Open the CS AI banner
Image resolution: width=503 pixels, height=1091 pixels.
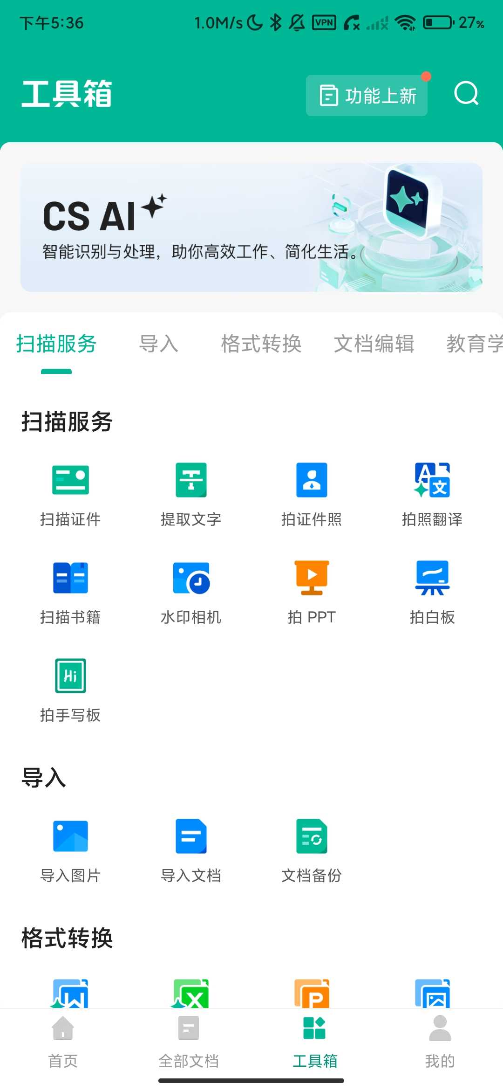pos(251,227)
